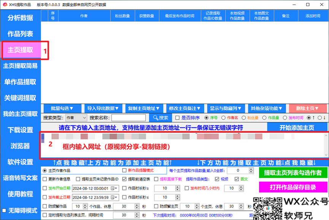Tick the 新作品提醒模式 checkbox
Viewport: 329px width, 220px height.
[124, 171]
